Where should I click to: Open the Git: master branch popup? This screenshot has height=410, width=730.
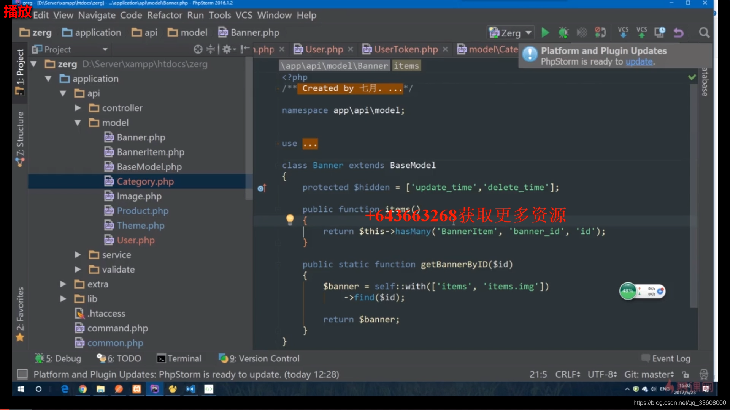[649, 375]
